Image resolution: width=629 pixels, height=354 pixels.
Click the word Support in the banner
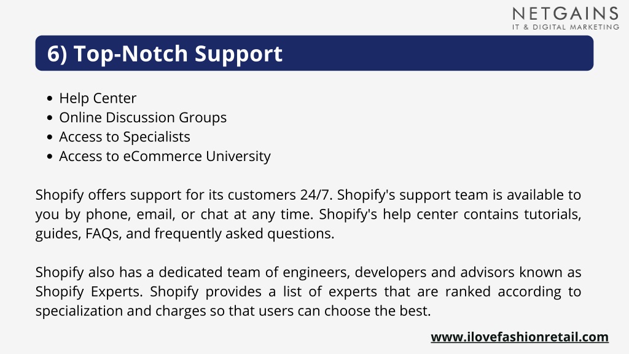[239, 55]
